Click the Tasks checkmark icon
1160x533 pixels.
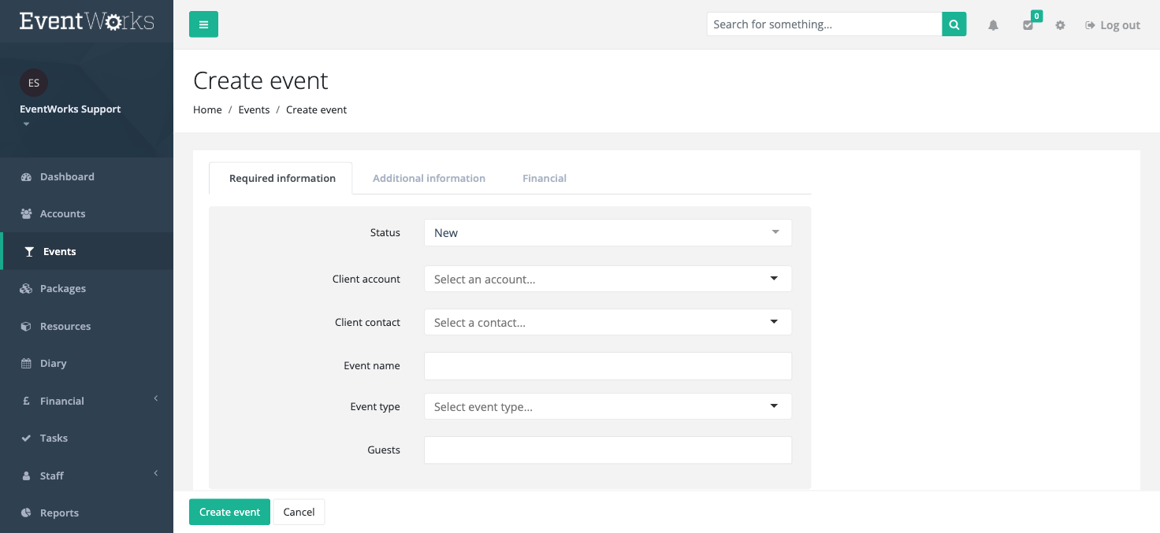[26, 439]
